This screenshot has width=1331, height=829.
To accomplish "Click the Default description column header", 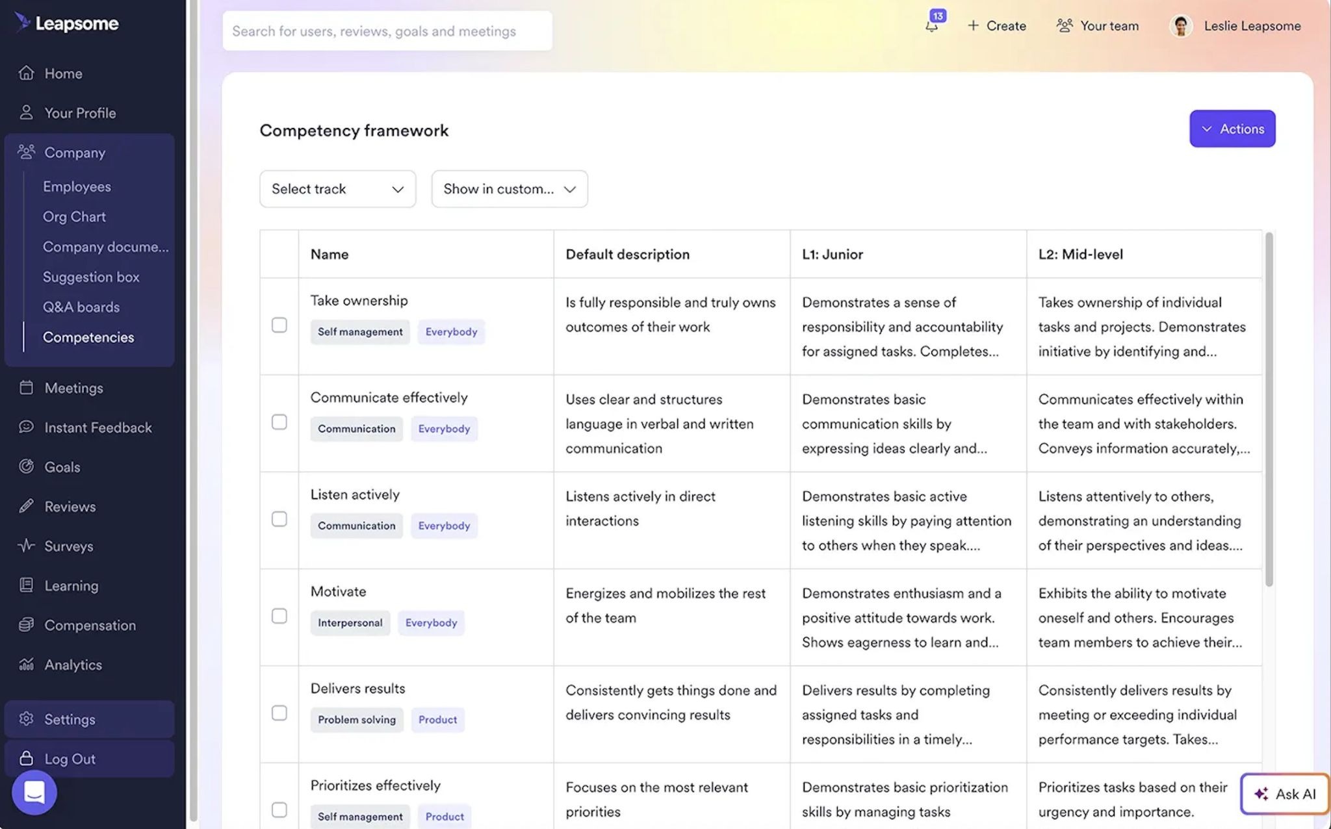I will click(x=627, y=254).
